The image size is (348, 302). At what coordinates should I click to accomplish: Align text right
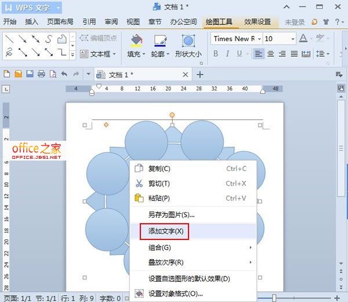[282, 54]
